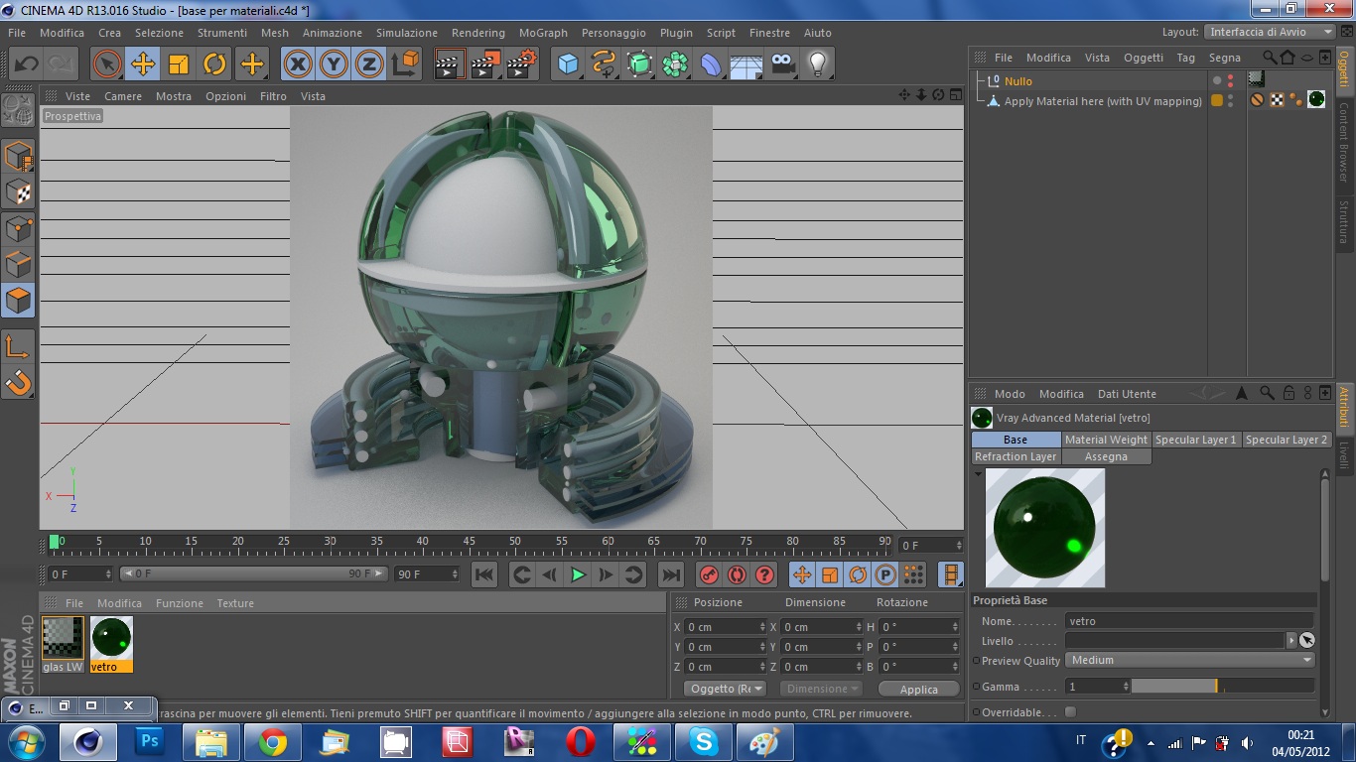The height and width of the screenshot is (762, 1356).
Task: Open the Layout dropdown Interfaccia di Avvio
Action: [1270, 32]
